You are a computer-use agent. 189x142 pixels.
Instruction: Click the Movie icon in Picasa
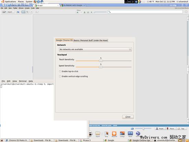tap(130, 134)
